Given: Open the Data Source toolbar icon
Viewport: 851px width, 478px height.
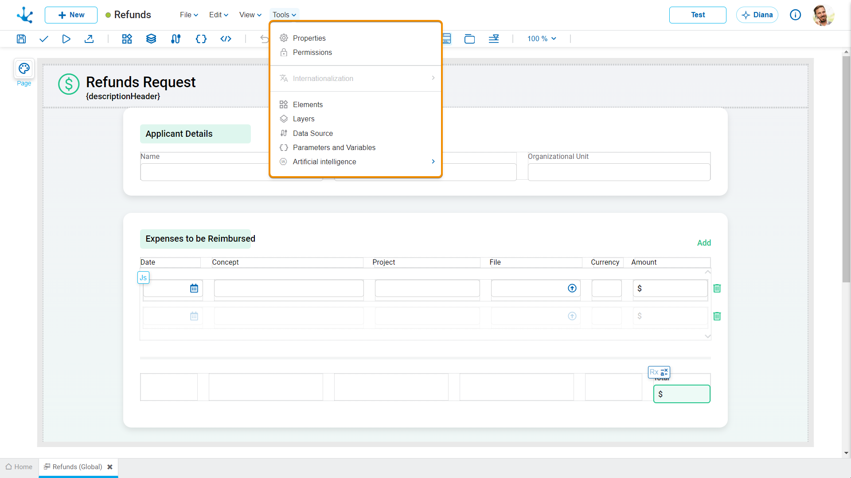Looking at the screenshot, I should coord(176,39).
